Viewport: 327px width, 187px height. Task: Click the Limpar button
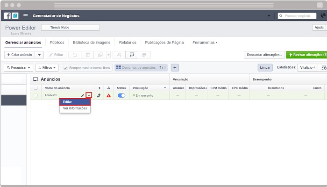pyautogui.click(x=265, y=68)
